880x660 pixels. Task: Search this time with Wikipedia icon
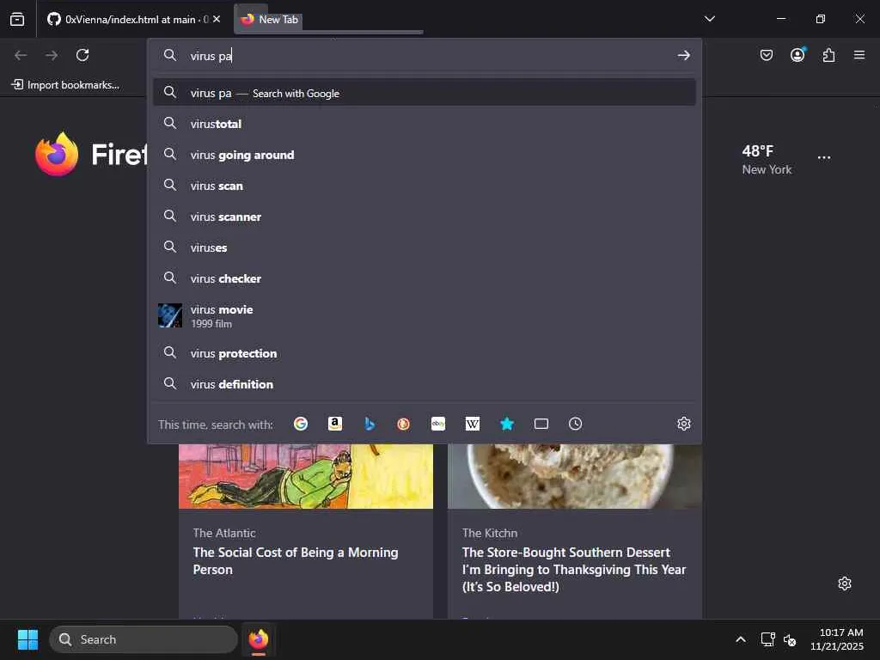473,424
